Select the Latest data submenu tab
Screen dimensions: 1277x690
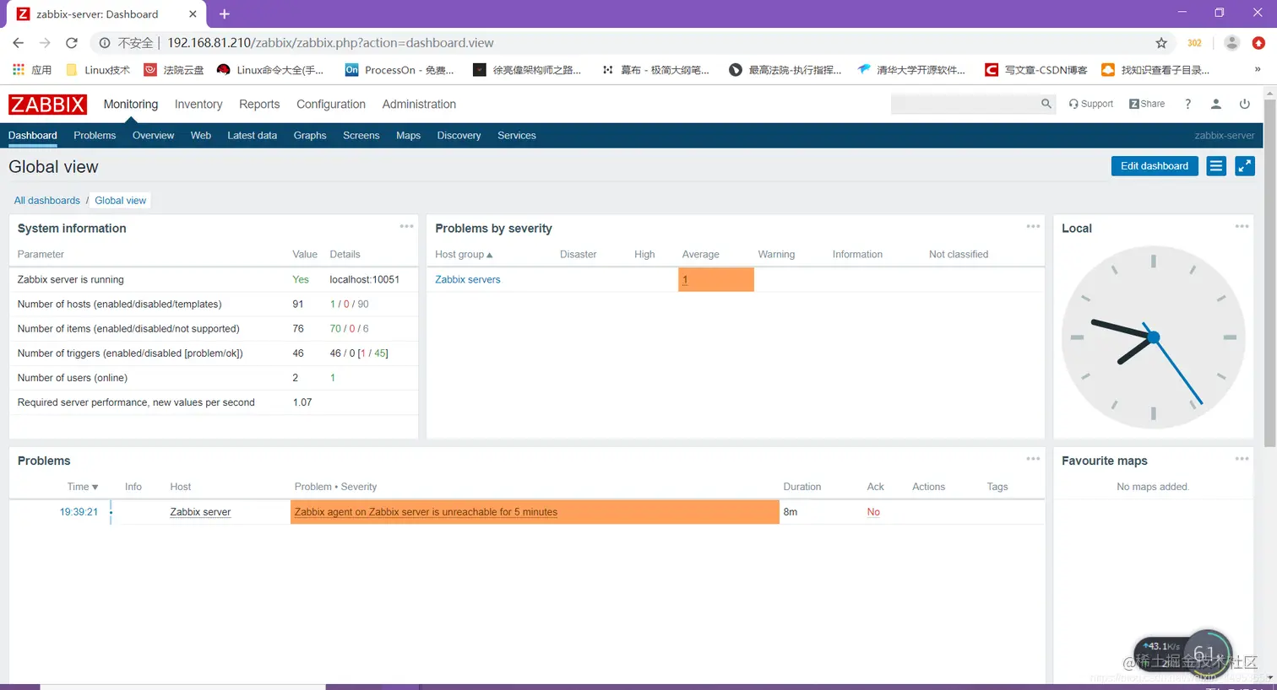click(252, 135)
